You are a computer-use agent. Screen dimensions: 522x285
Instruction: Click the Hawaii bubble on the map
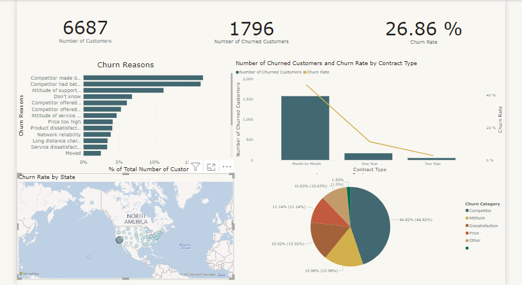point(89,256)
